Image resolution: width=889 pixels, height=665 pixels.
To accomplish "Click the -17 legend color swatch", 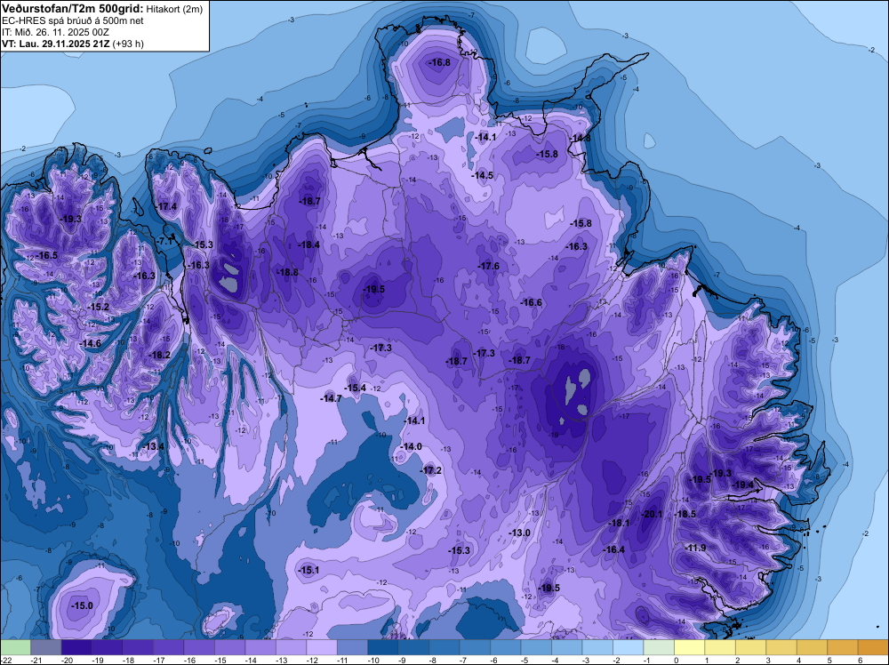I will [168, 648].
